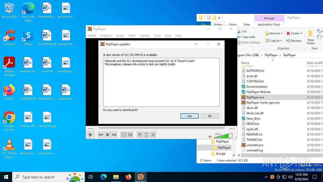
Task: Click the navigation pane scroll down arrow
Action: point(234,155)
